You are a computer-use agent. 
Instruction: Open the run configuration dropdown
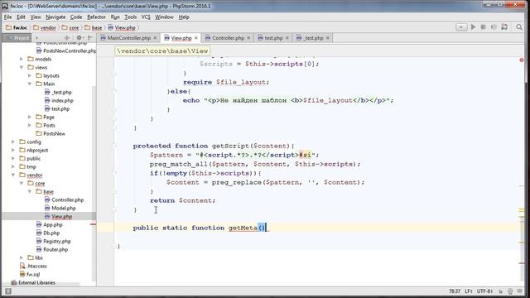(x=461, y=27)
